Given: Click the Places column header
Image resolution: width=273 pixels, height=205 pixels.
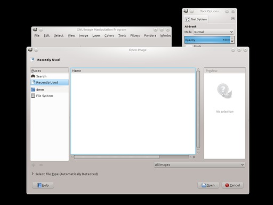Looking at the screenshot, I should pos(50,70).
